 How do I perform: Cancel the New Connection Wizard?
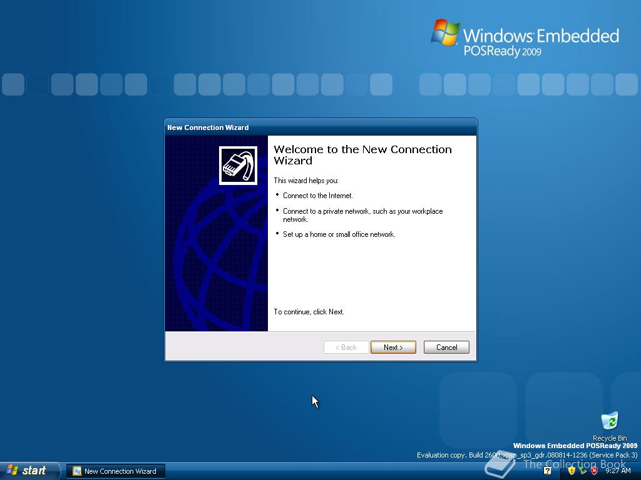coord(446,347)
